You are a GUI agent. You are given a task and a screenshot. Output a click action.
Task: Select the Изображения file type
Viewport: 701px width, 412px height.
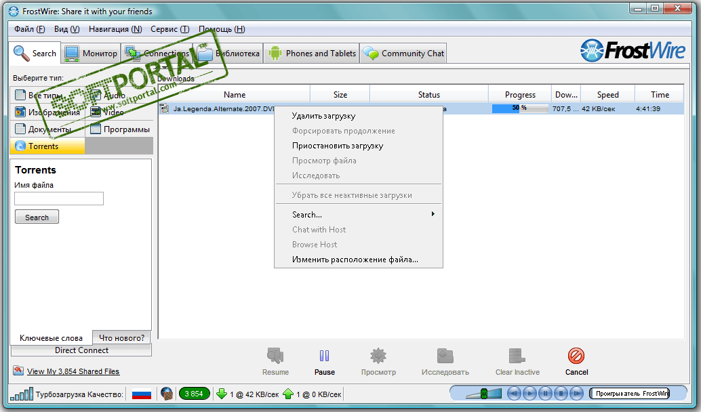tap(47, 112)
